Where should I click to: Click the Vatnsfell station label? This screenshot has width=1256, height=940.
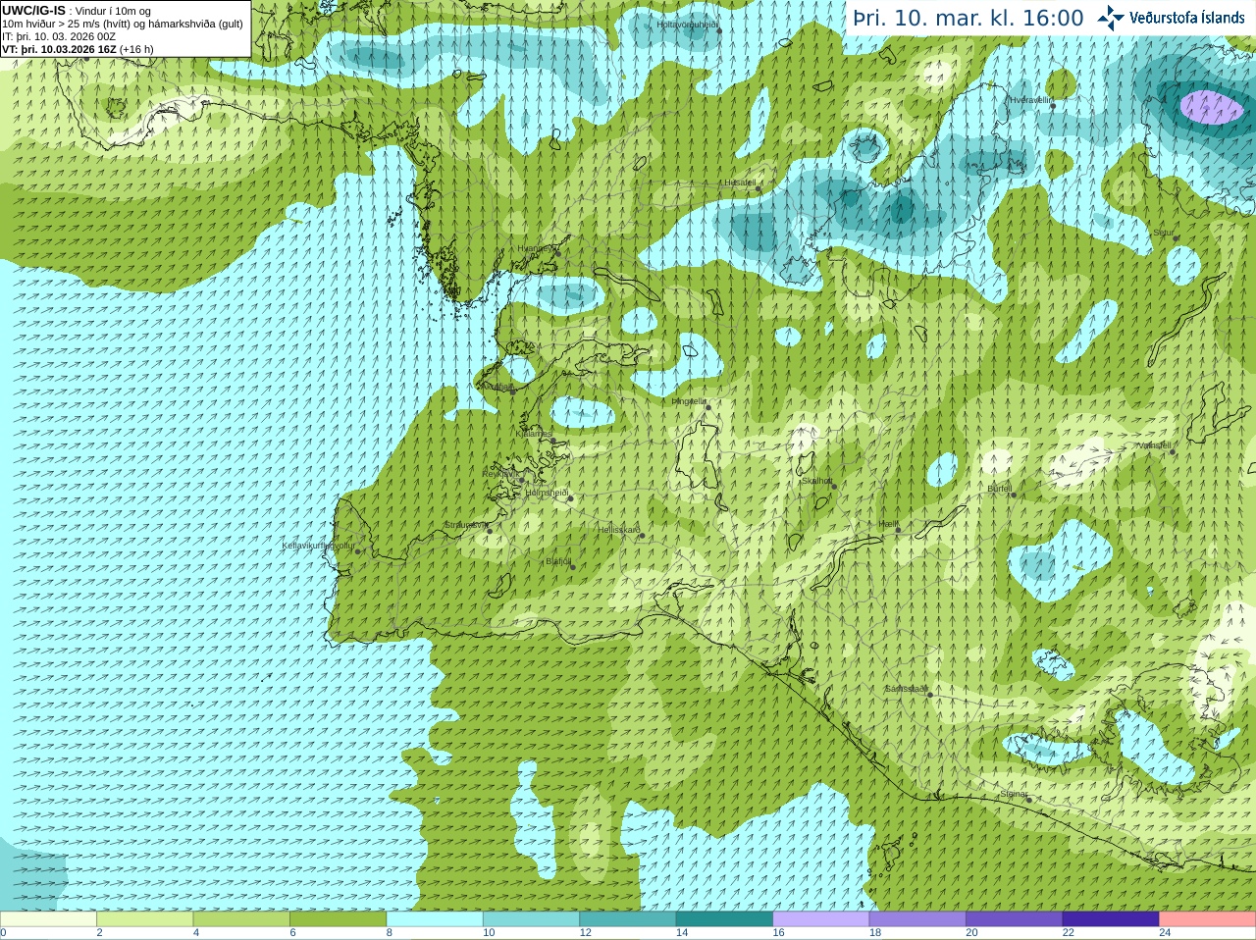[x=1154, y=444]
